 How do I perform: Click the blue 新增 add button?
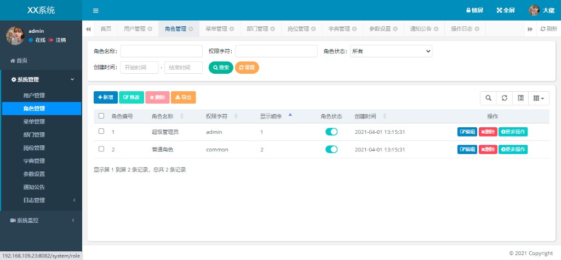[x=106, y=97]
